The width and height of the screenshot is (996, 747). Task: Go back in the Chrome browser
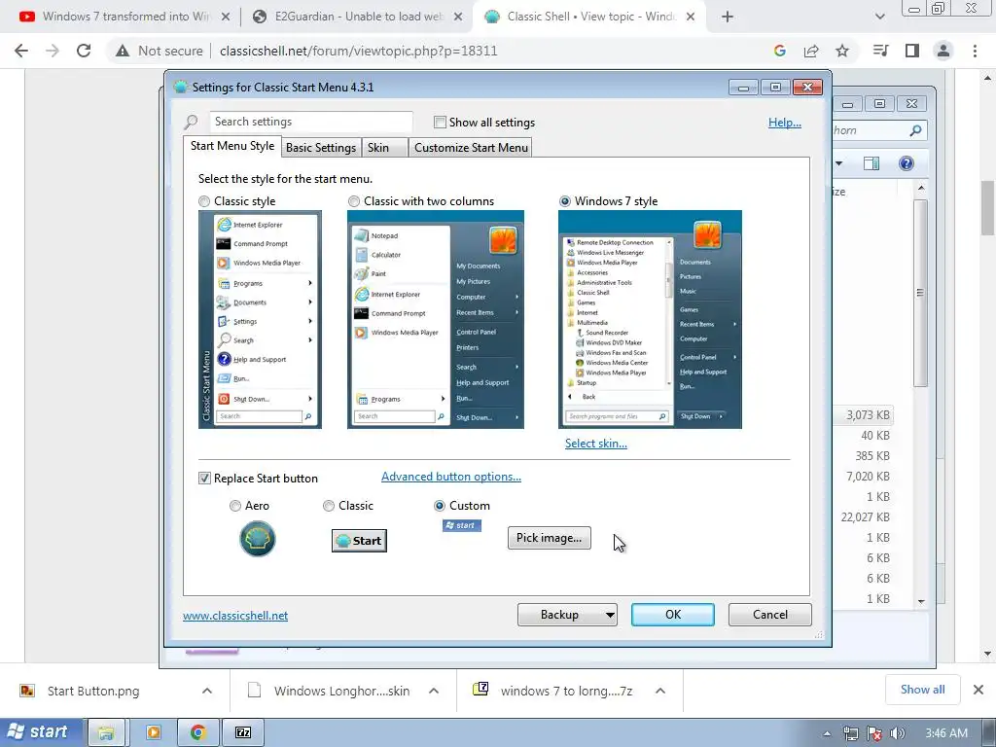tap(21, 51)
